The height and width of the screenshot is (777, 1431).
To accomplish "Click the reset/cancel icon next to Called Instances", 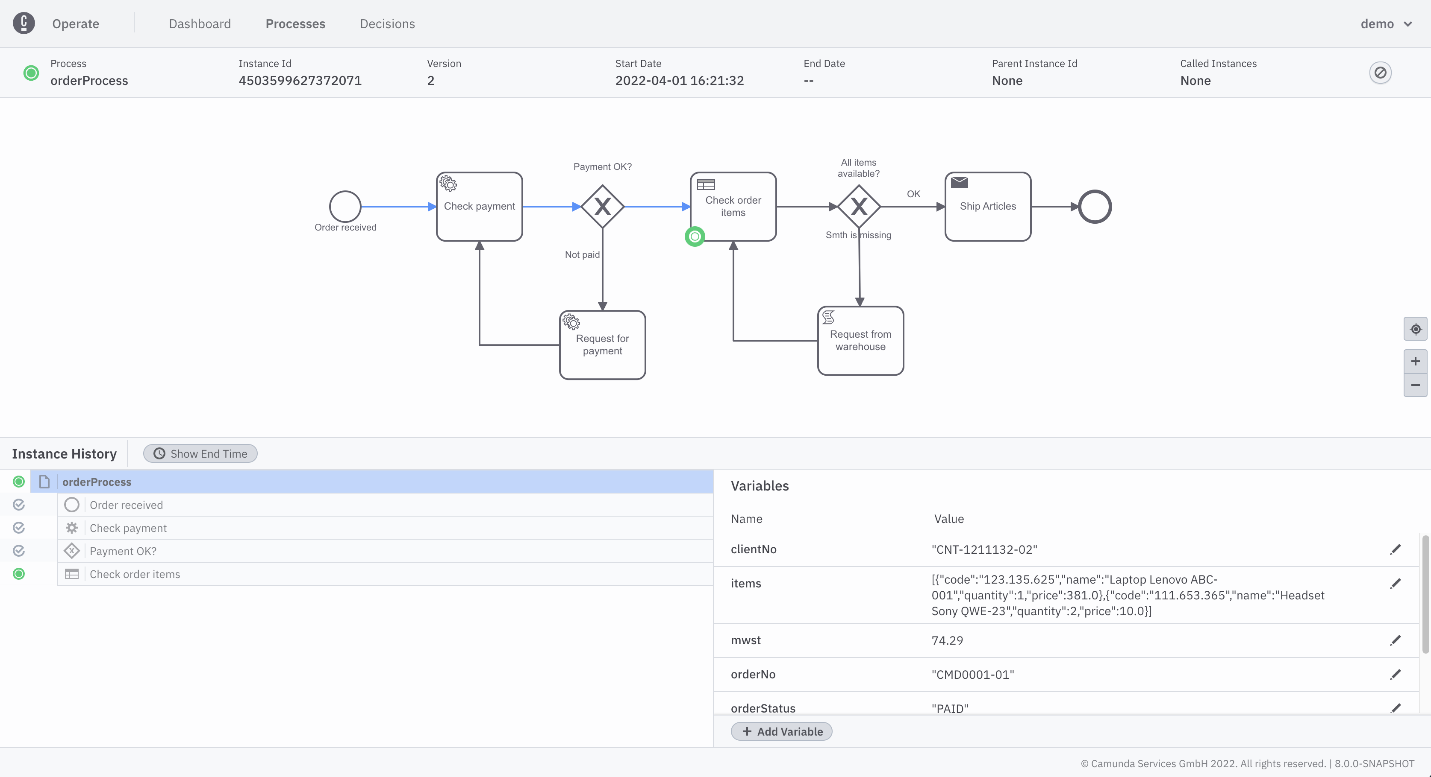I will pos(1380,72).
